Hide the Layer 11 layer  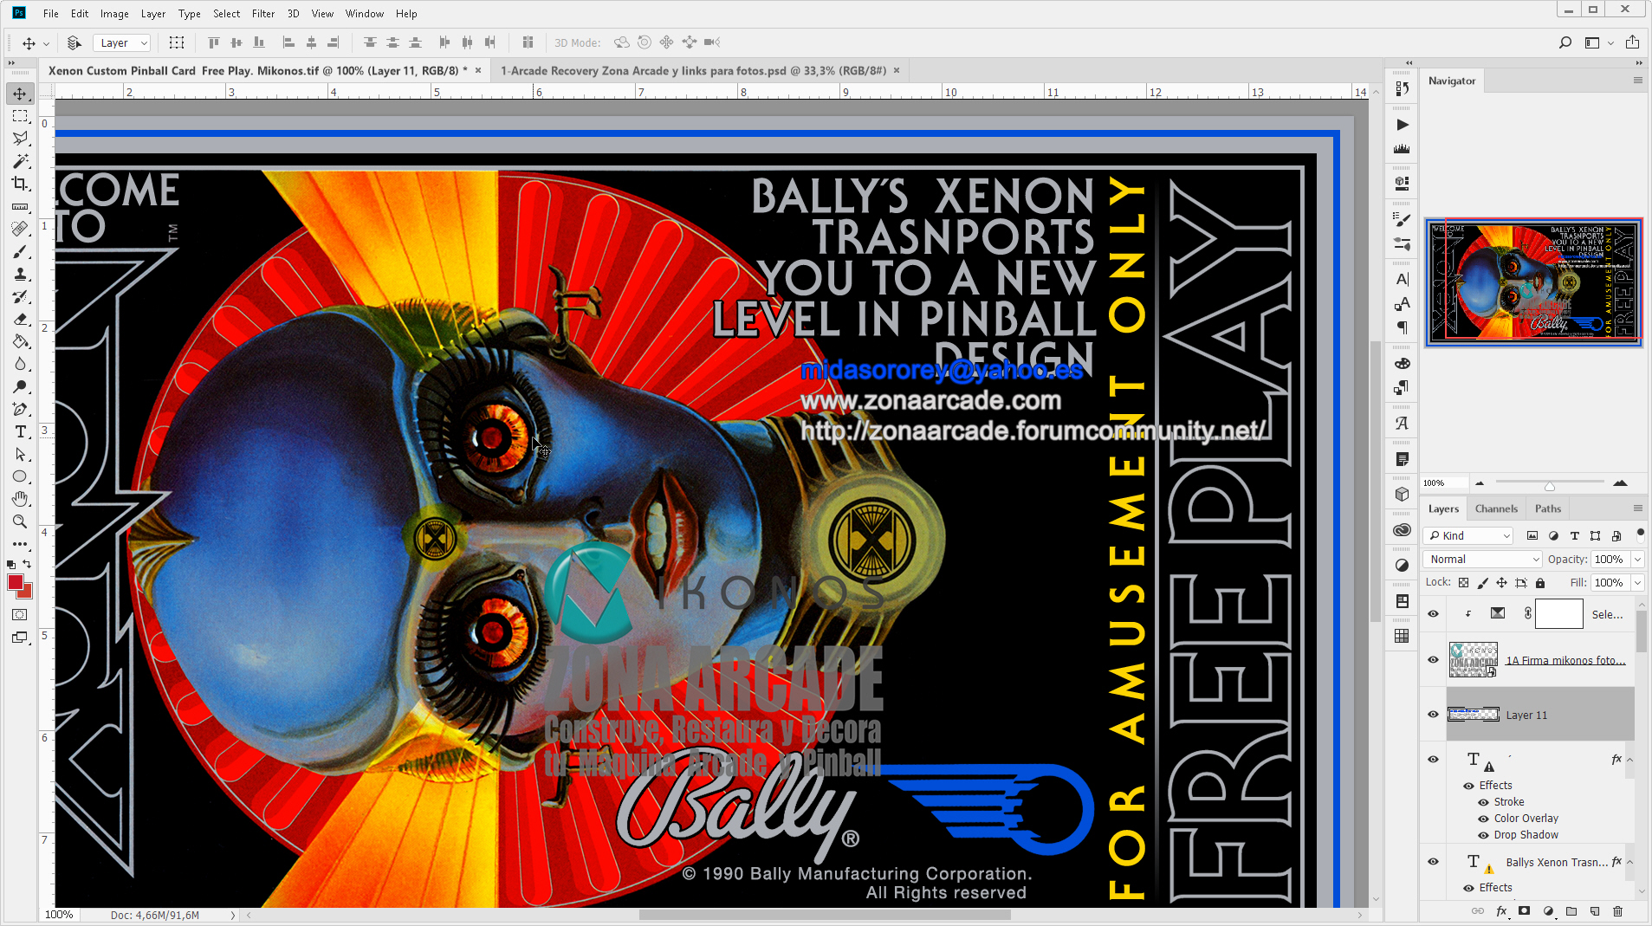(1432, 715)
